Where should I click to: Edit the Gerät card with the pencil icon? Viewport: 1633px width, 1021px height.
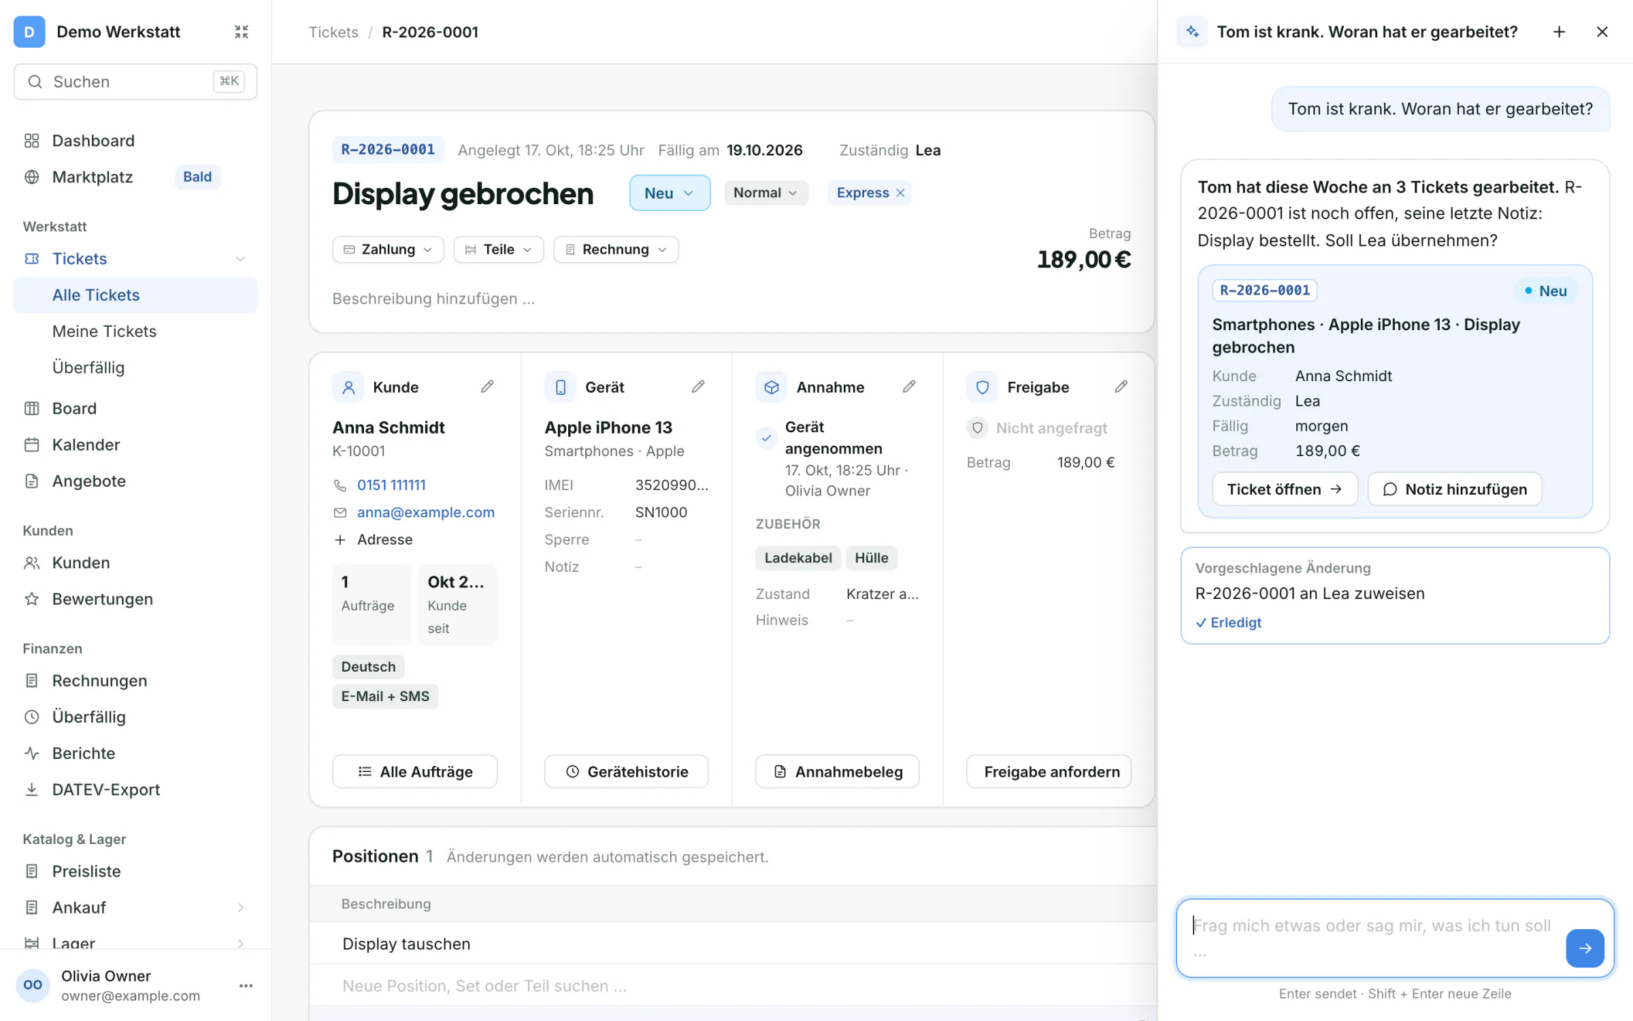[698, 387]
